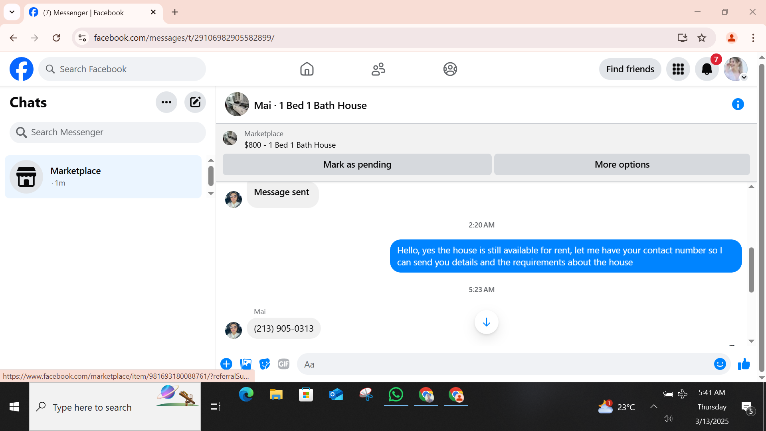Open the 23°C weather widget in taskbar
Image resolution: width=766 pixels, height=431 pixels.
[x=616, y=407]
